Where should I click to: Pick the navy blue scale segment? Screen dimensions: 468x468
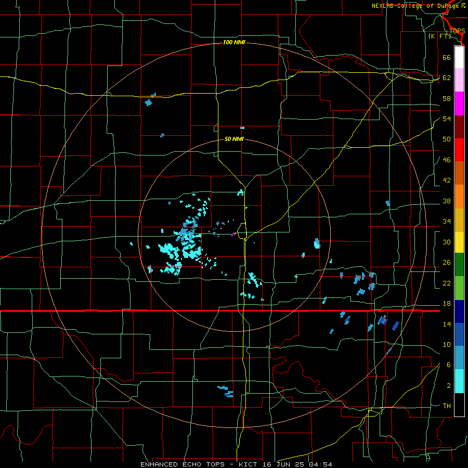(x=459, y=311)
